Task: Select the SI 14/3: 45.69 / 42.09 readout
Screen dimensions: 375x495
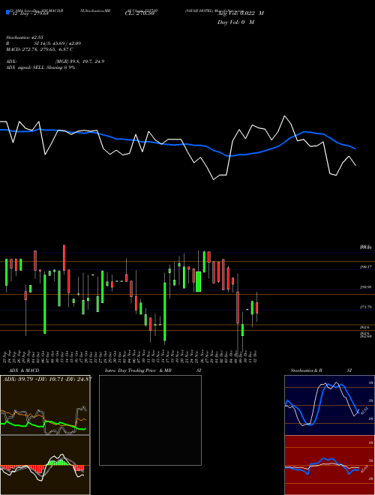Action: tap(58, 43)
